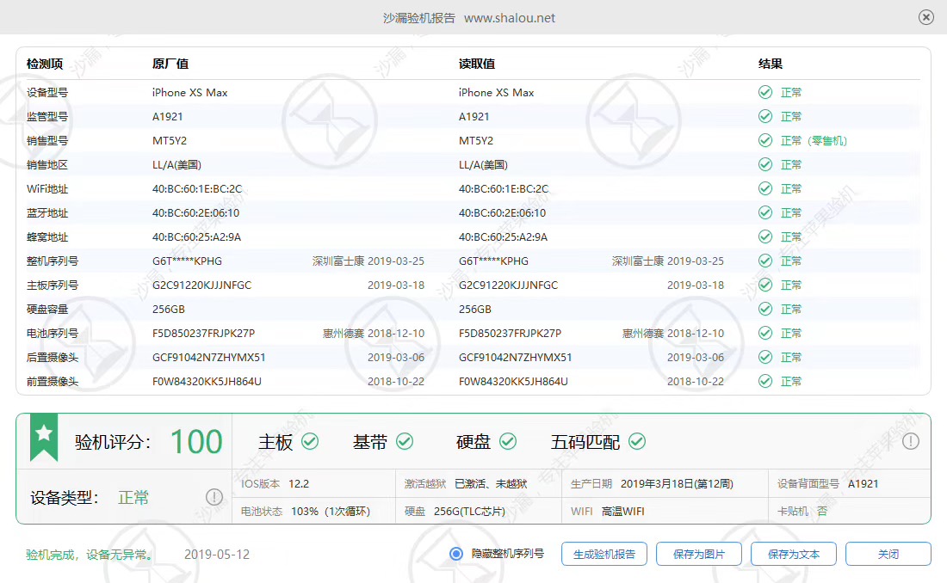Screen dimensions: 947x583
Task: Click the check icon beside 主板
Action: (x=310, y=442)
